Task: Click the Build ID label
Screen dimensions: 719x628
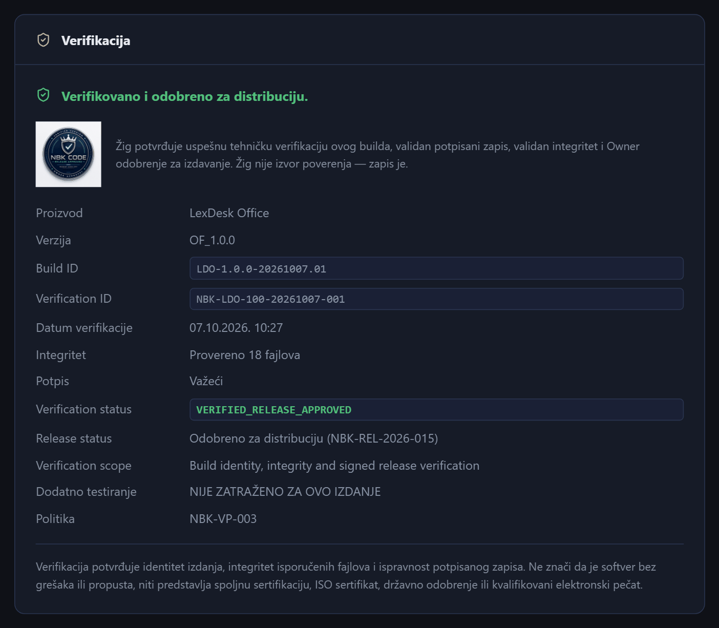Action: (x=57, y=268)
